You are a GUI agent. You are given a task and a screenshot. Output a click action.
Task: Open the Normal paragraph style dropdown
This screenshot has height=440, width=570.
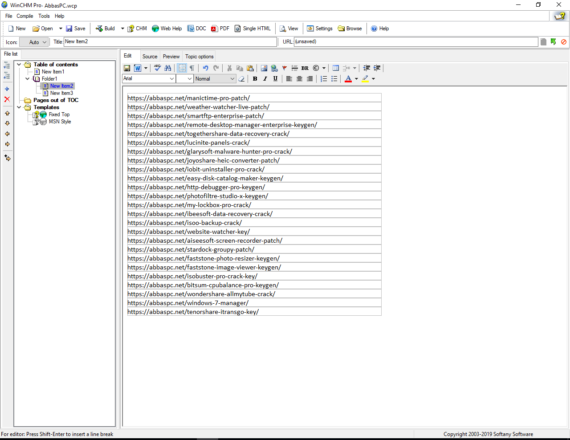[215, 78]
